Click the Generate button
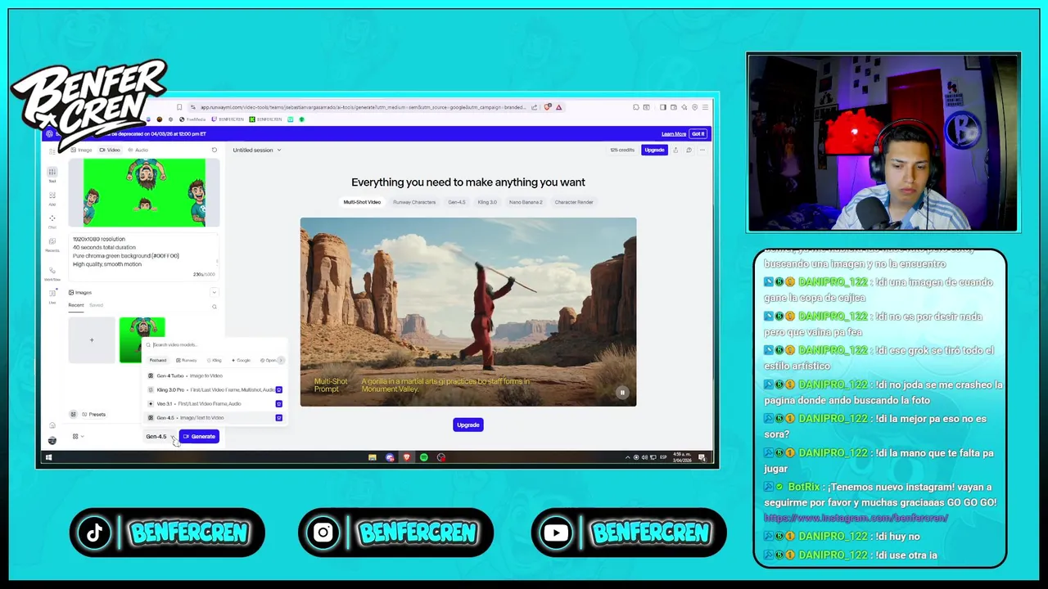 pyautogui.click(x=199, y=436)
